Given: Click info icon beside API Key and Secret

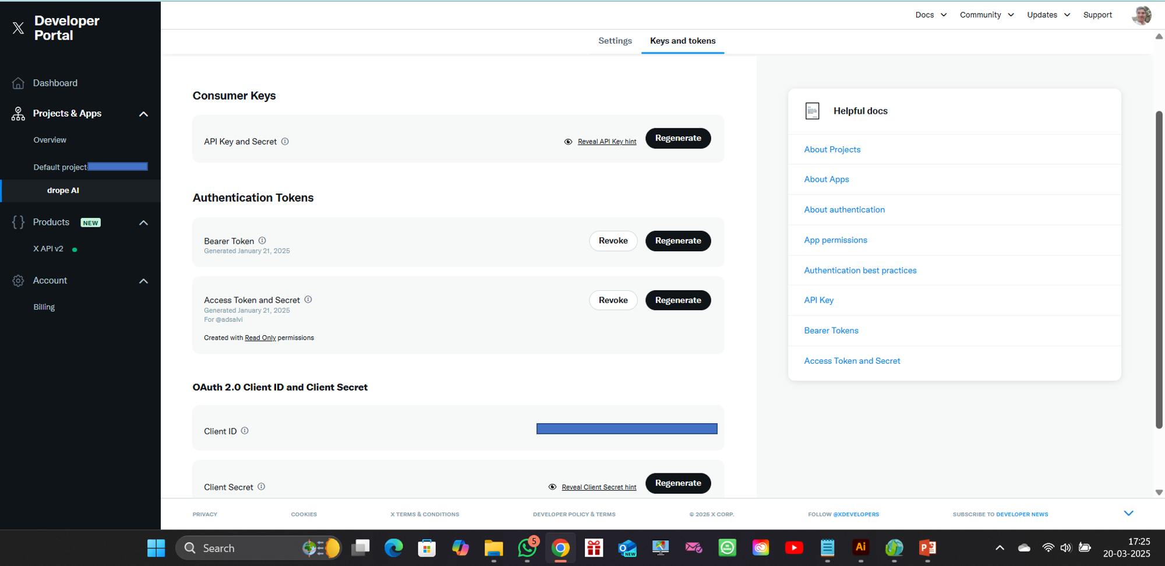Looking at the screenshot, I should pyautogui.click(x=285, y=142).
